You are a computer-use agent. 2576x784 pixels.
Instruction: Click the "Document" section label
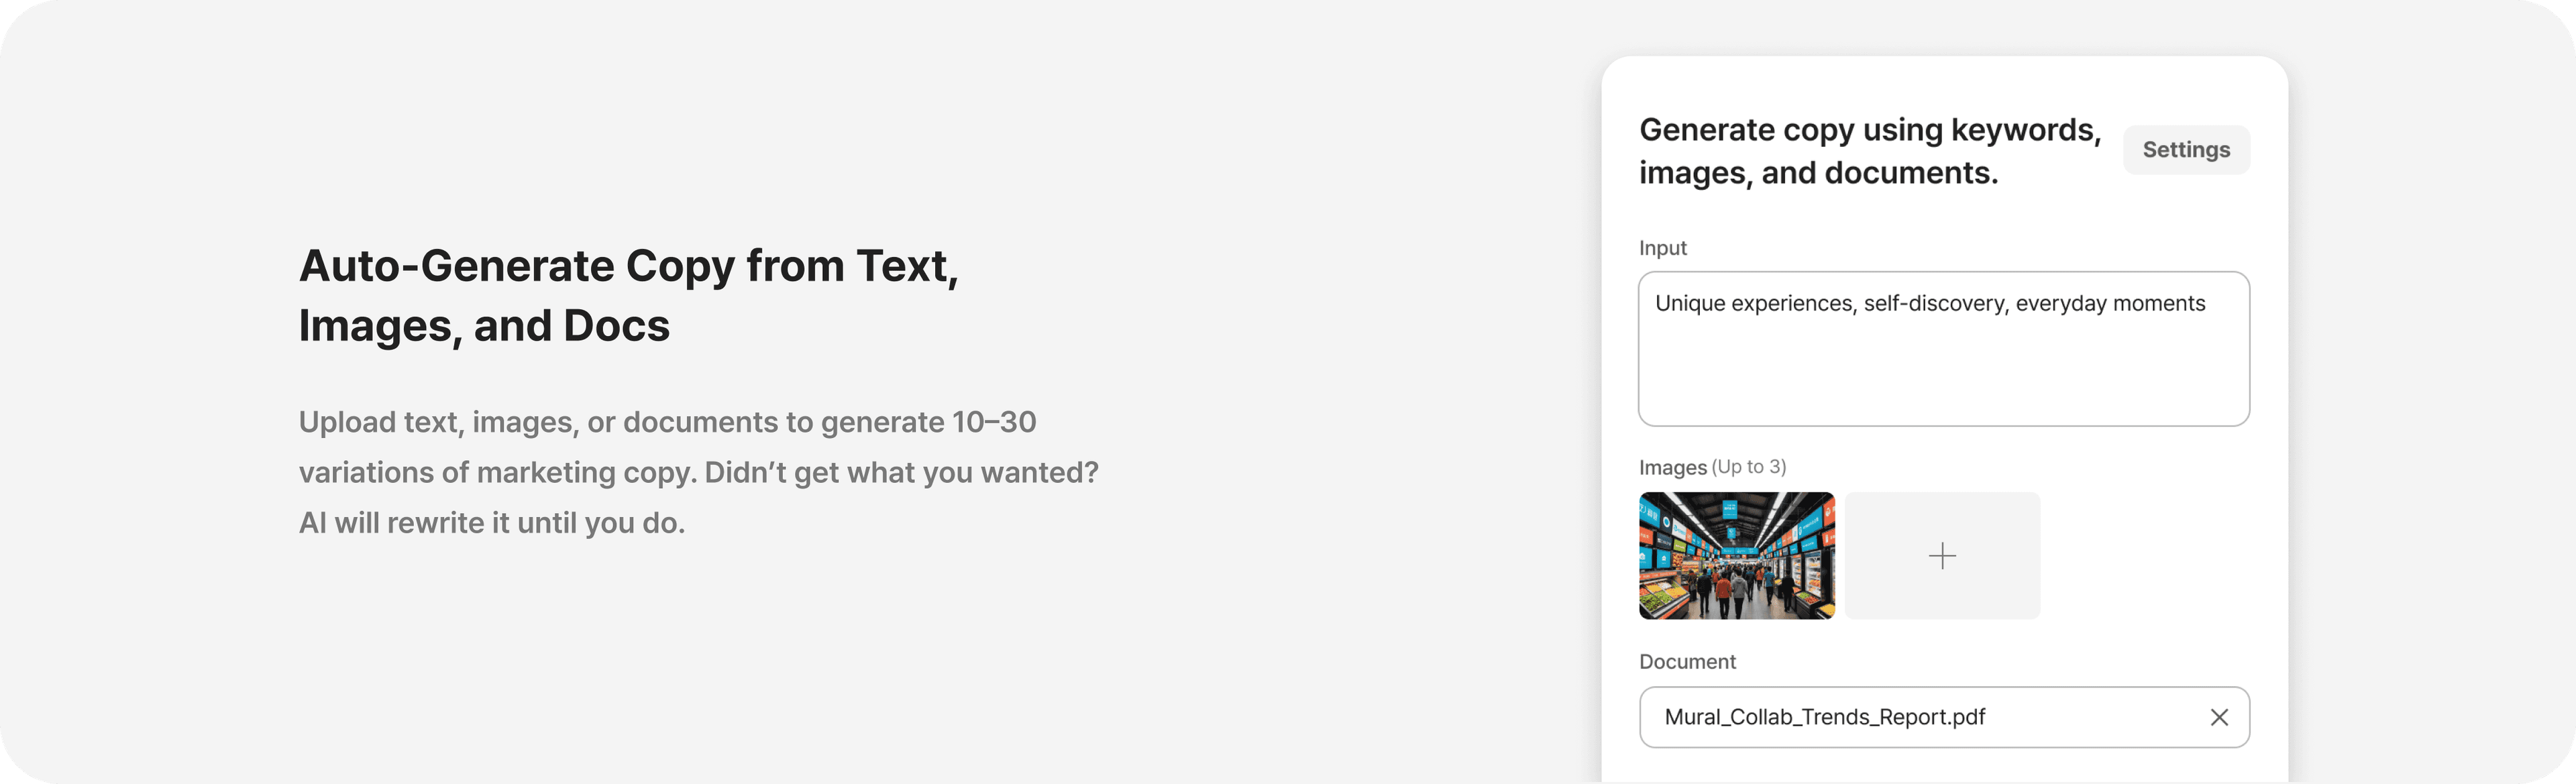[1687, 662]
